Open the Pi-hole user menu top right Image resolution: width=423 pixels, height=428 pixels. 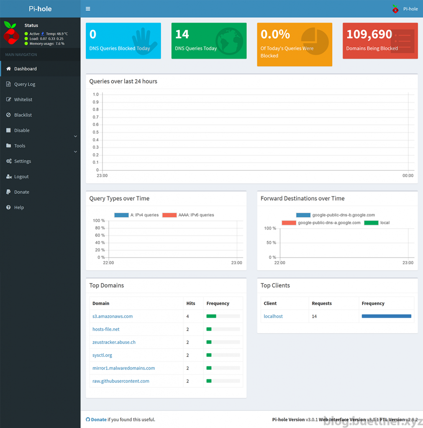point(405,9)
